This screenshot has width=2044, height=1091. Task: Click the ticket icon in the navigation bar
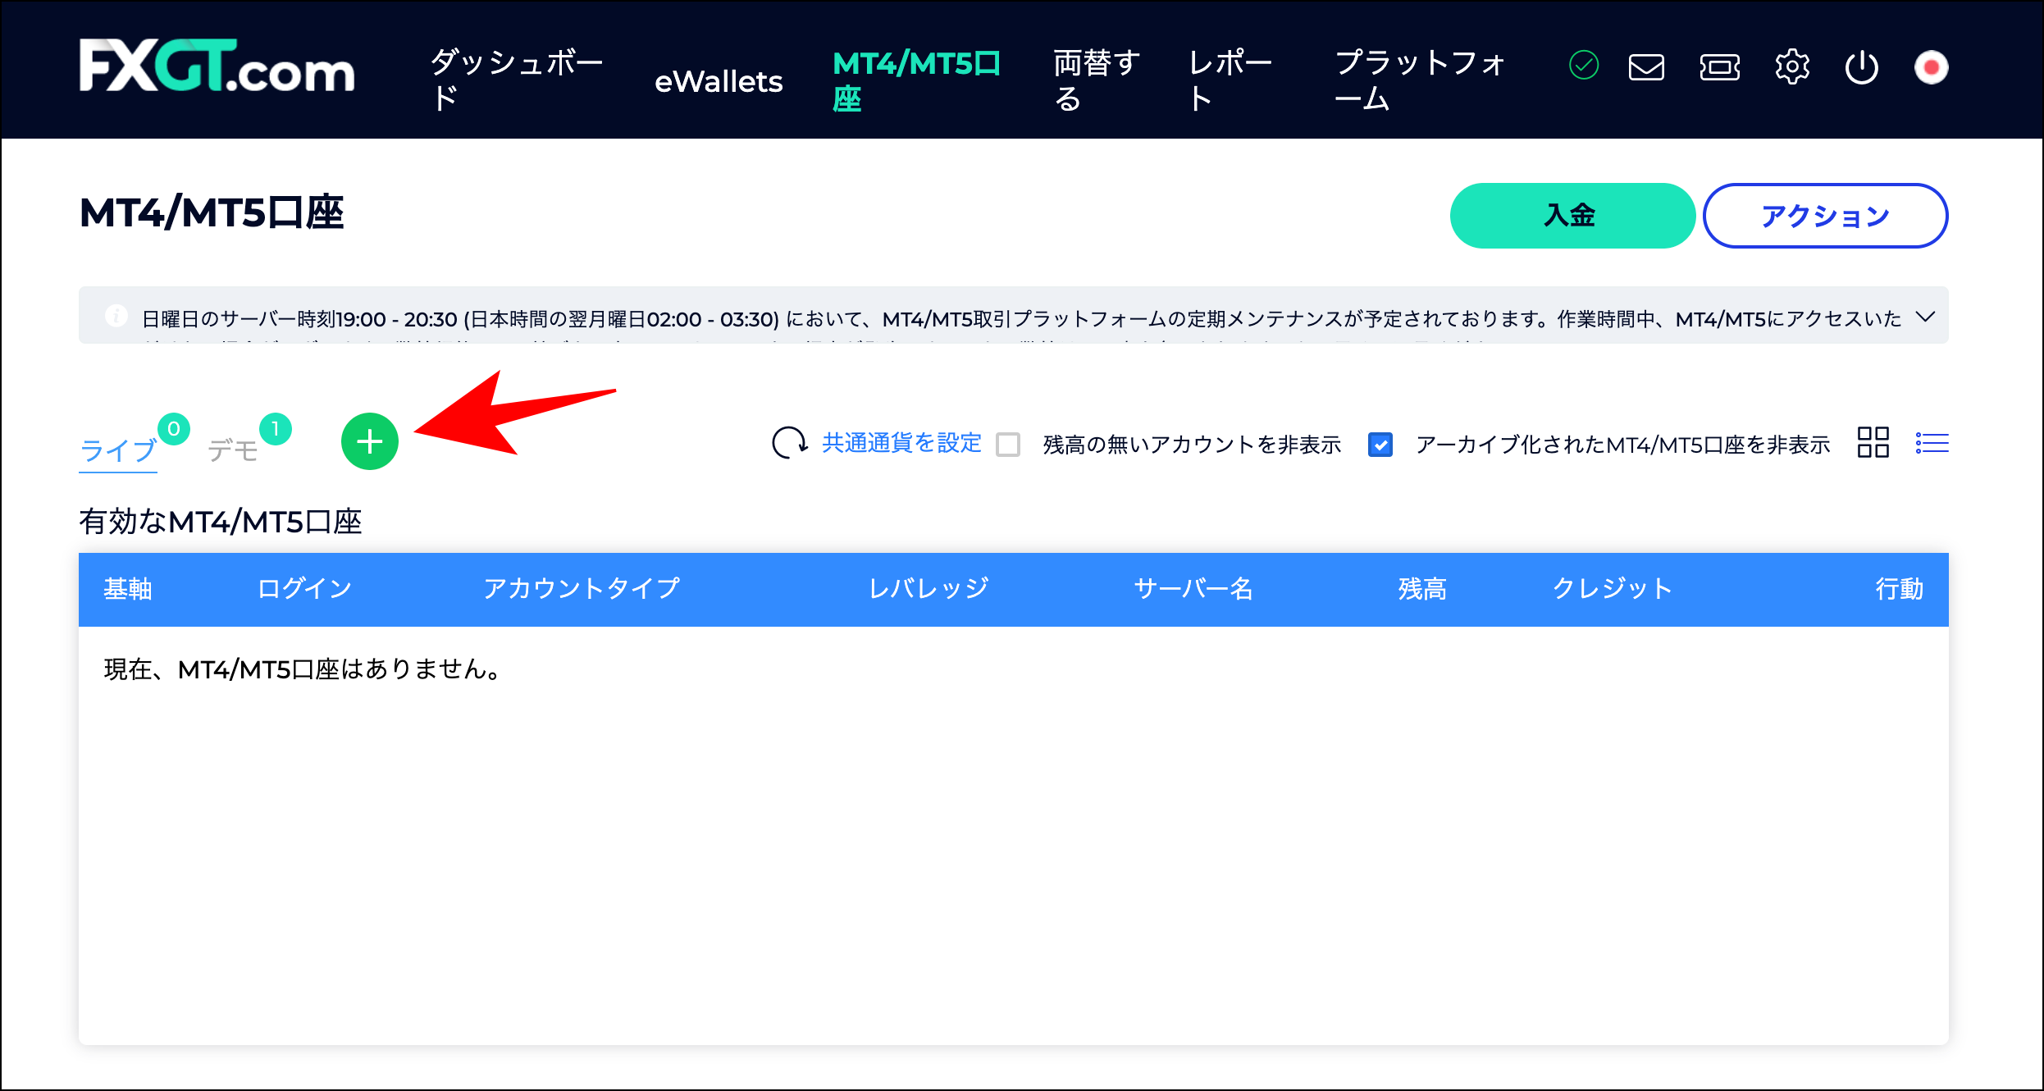point(1719,68)
